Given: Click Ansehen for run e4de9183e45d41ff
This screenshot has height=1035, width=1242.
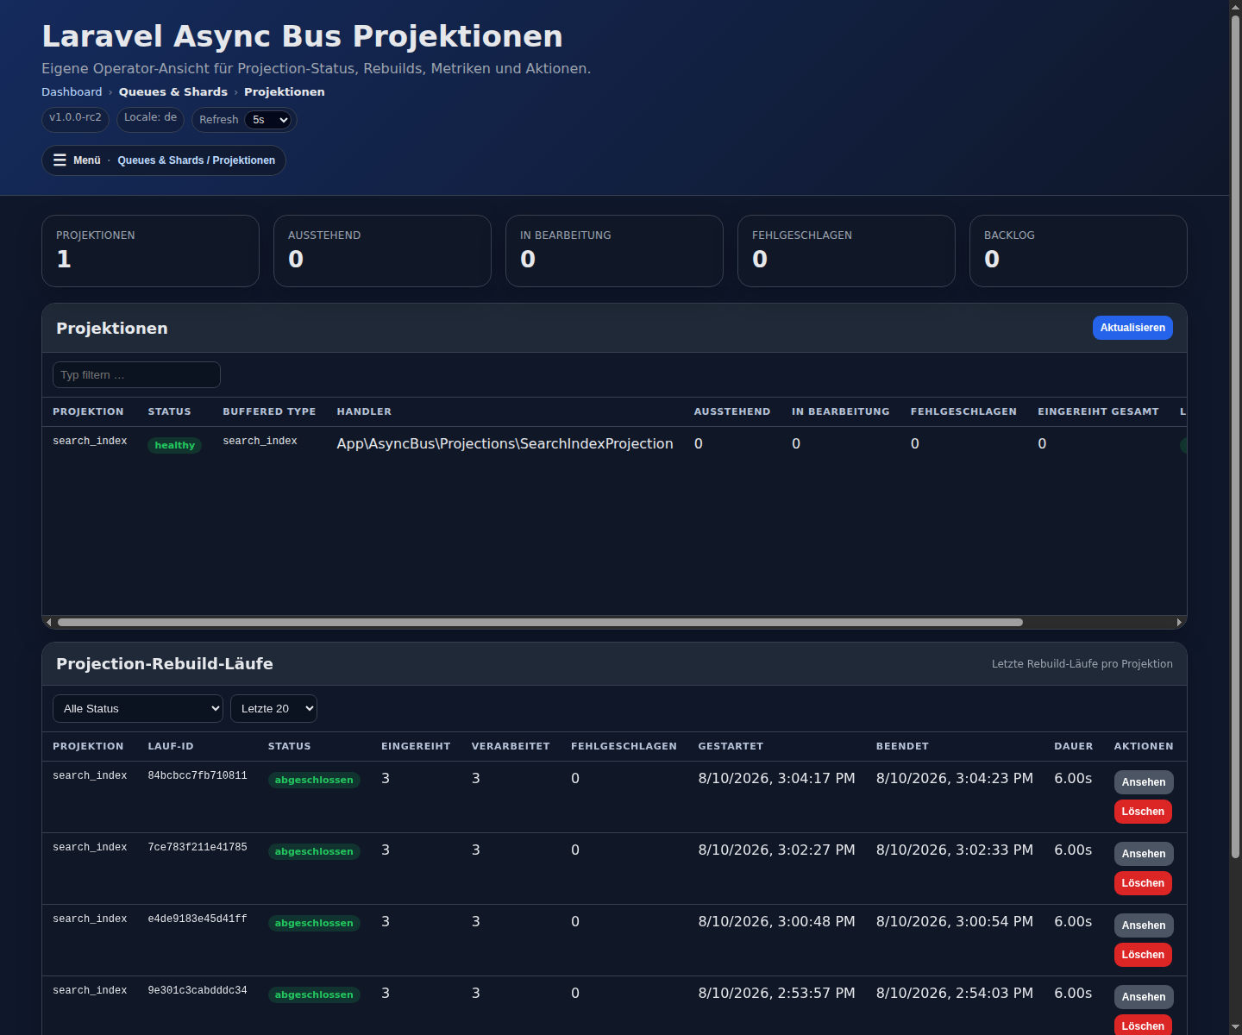Looking at the screenshot, I should click(1144, 925).
